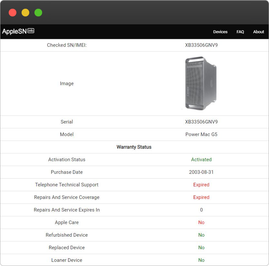
Task: Select the Checked SN/IMEI value XB33506GNV9
Action: (201, 45)
